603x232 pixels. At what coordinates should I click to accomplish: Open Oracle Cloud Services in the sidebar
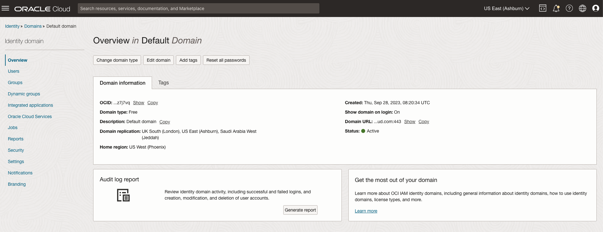coord(30,116)
